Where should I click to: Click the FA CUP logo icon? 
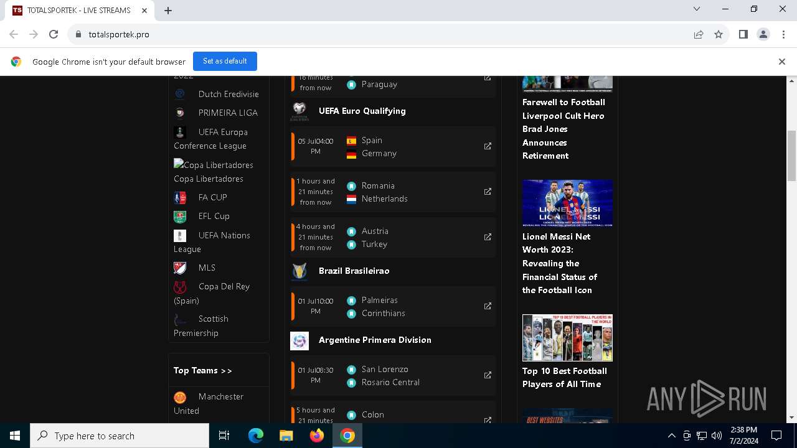coord(180,197)
